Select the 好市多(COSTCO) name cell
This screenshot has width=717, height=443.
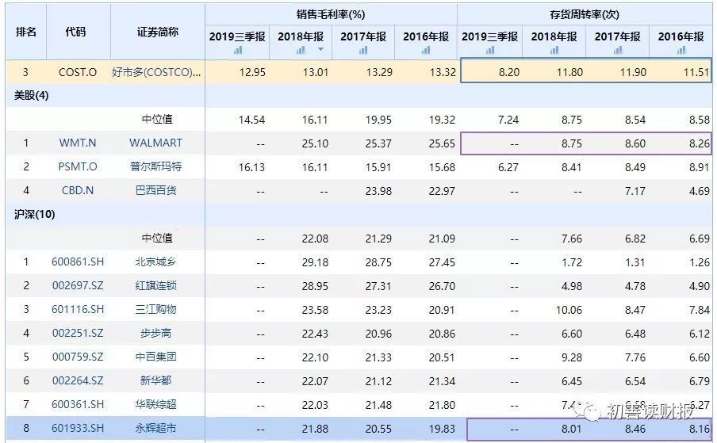(156, 72)
